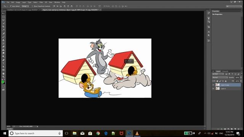Viewport: 244px width, 137px height.
Task: Open the File menu
Action: point(8,2)
